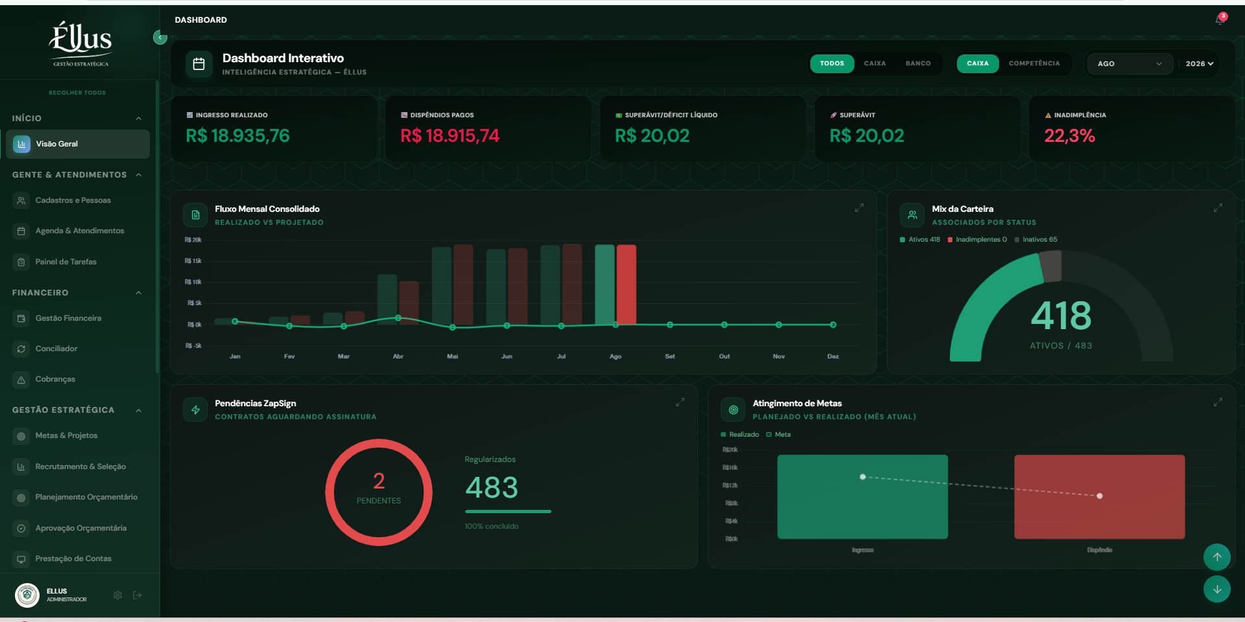Click the Ativos 418 legend swatch
Screen dimensions: 1245x622
[x=902, y=240]
